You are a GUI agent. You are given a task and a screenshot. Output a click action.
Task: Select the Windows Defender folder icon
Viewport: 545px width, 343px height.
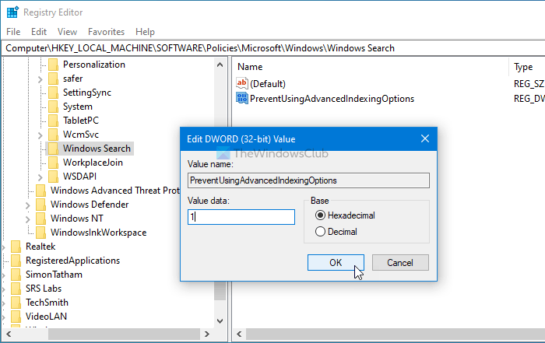[x=40, y=205]
